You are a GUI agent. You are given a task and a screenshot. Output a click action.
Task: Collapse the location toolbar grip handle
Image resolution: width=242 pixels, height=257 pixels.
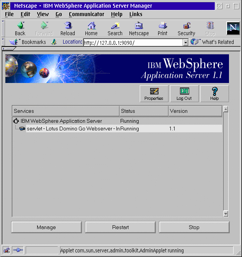click(x=3, y=42)
